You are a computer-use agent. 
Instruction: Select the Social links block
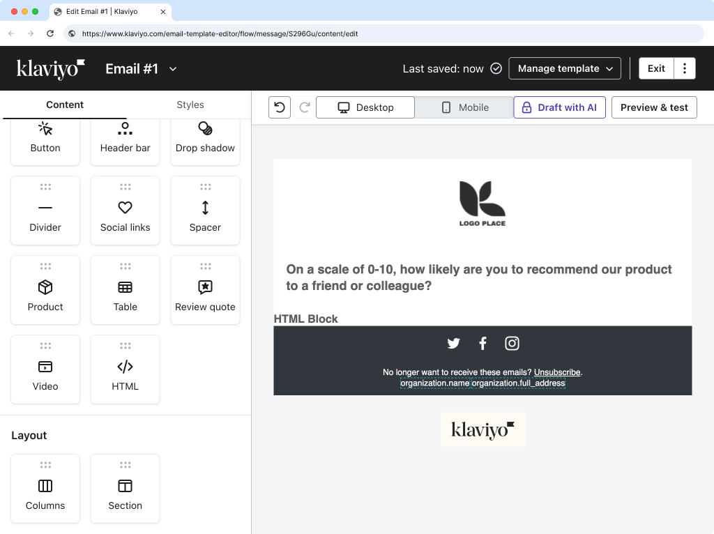[x=125, y=211]
